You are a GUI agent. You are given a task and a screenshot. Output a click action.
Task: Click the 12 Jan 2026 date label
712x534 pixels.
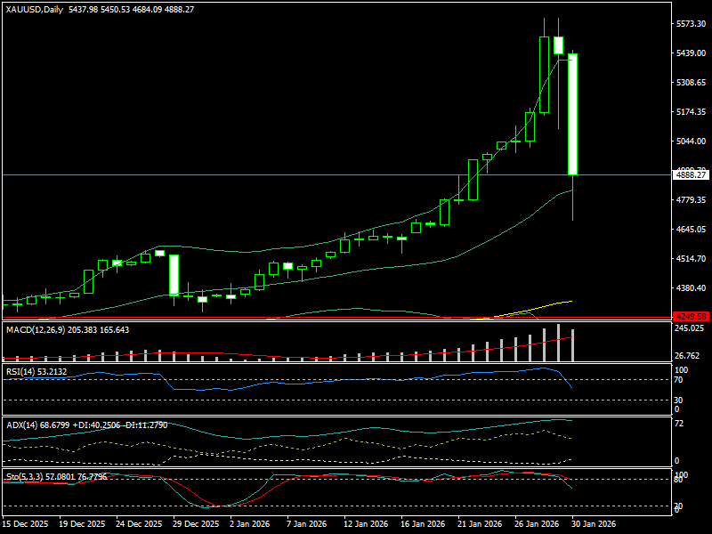click(365, 524)
